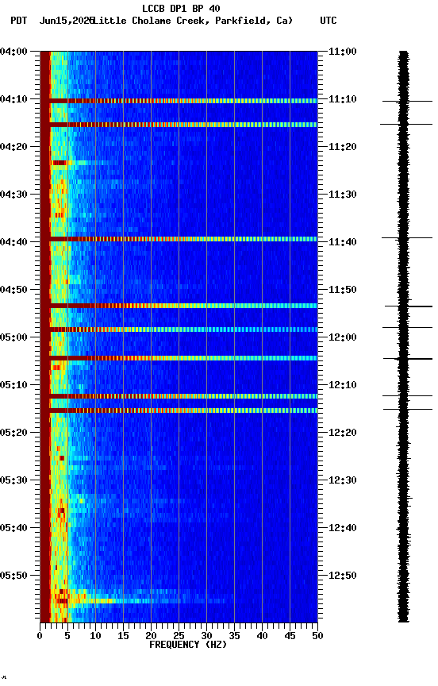This screenshot has width=438, height=686.
Task: Click the 05:00 PDT time label
Action: click(x=13, y=337)
